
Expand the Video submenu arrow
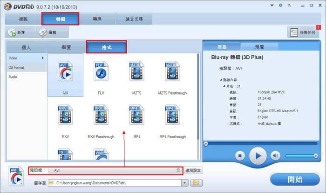(43, 58)
